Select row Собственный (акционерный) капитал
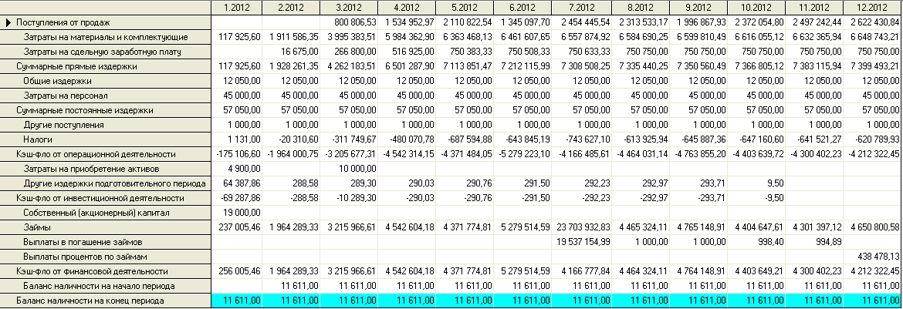Viewport: 903px width, 309px height. click(106, 213)
